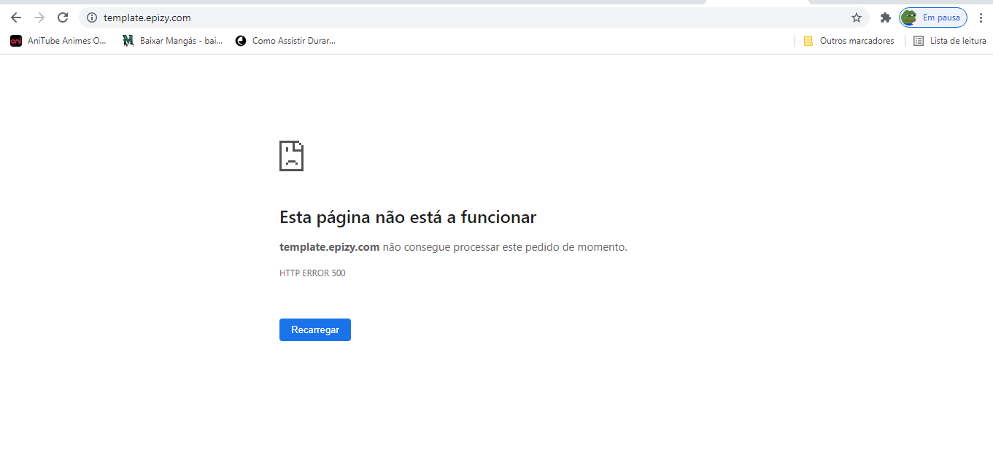
Task: View site information for template.epizy.com
Action: coord(92,17)
